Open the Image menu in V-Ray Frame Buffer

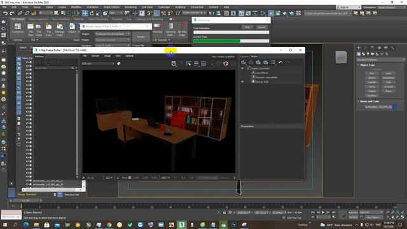(x=107, y=56)
